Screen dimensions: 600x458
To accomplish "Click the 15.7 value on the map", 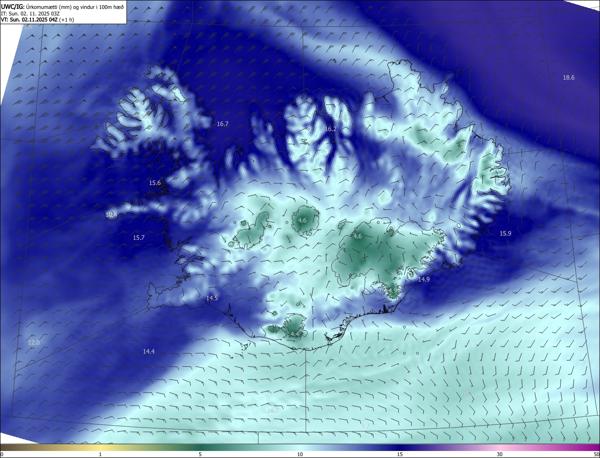I will [139, 238].
